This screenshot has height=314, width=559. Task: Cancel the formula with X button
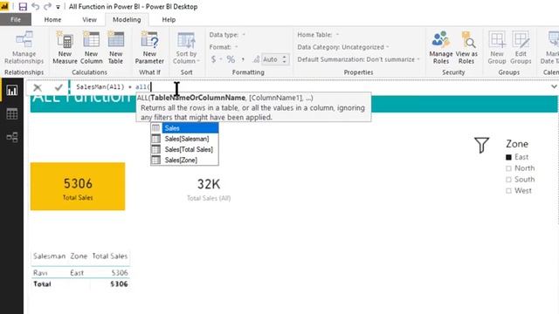[38, 87]
